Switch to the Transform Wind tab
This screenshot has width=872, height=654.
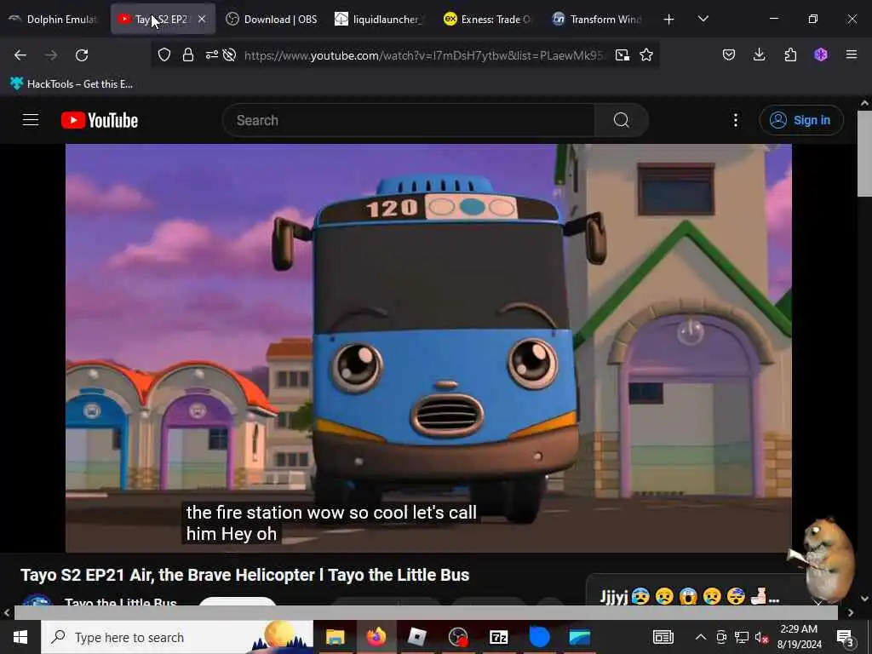pos(597,19)
